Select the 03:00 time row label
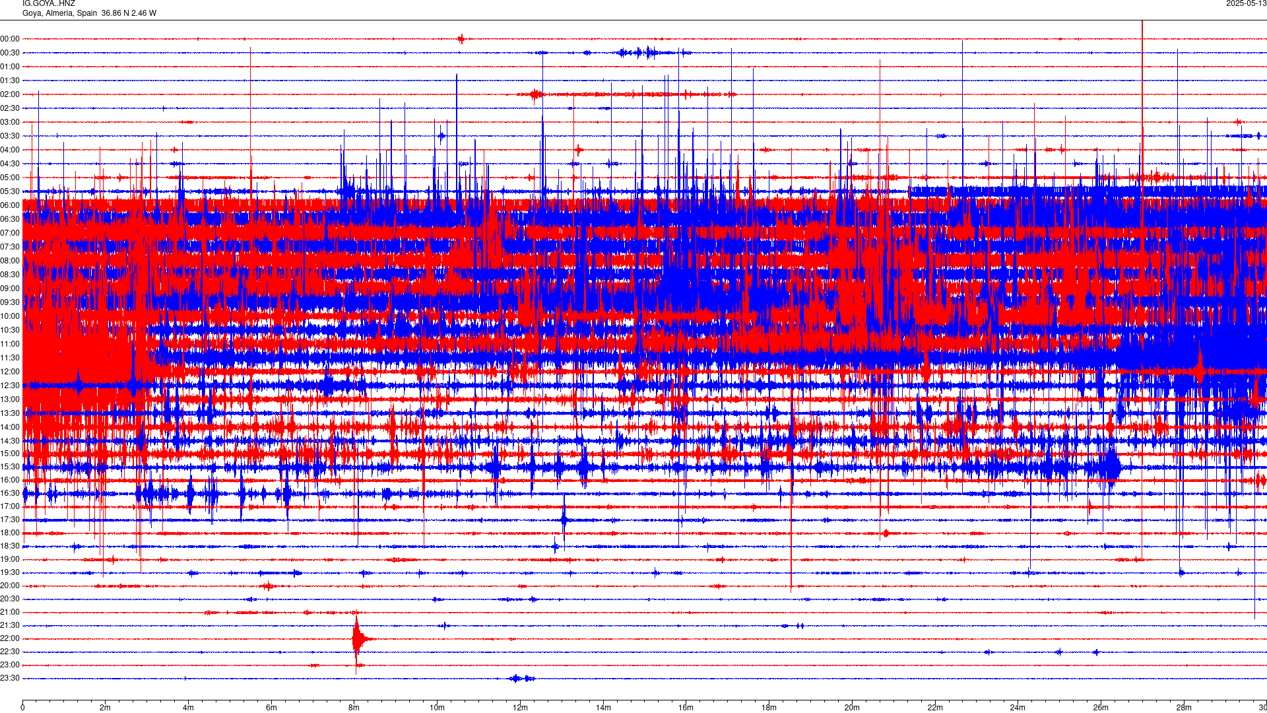 (x=10, y=122)
